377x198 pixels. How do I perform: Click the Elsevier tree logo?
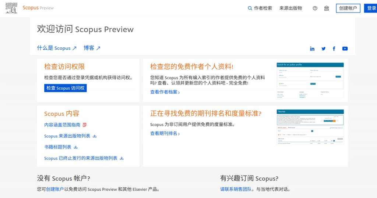coord(11,8)
